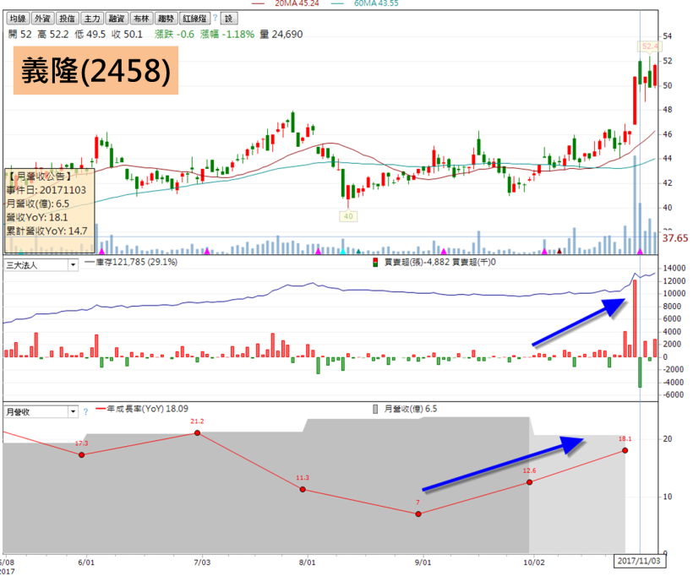Click the YoY data point labeled 18.1
693x576 pixels.
[x=625, y=450]
